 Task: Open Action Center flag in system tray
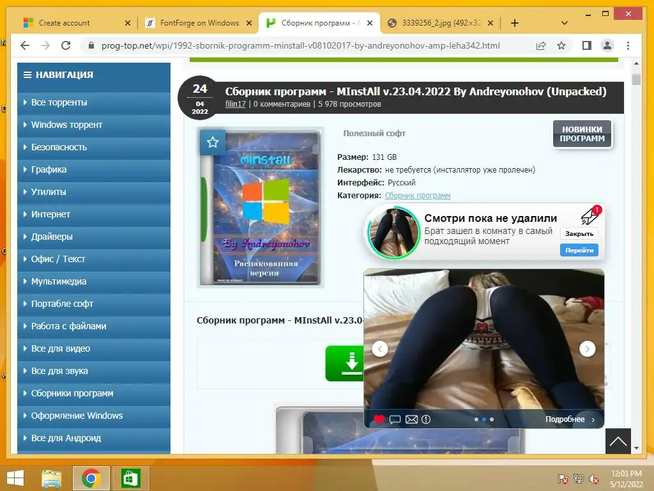pyautogui.click(x=563, y=478)
